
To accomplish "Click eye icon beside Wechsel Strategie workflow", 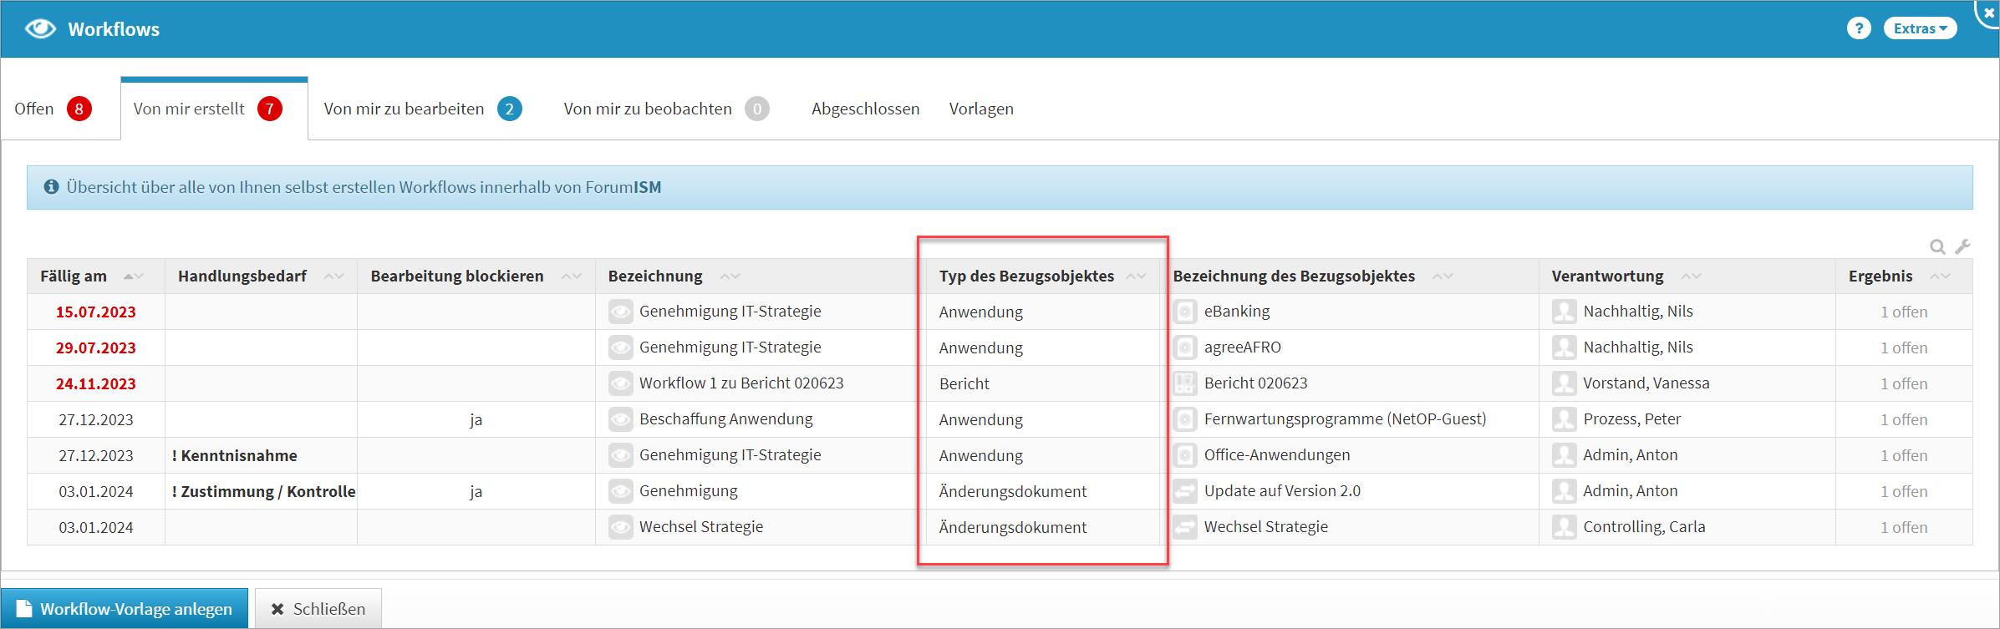I will [x=620, y=527].
